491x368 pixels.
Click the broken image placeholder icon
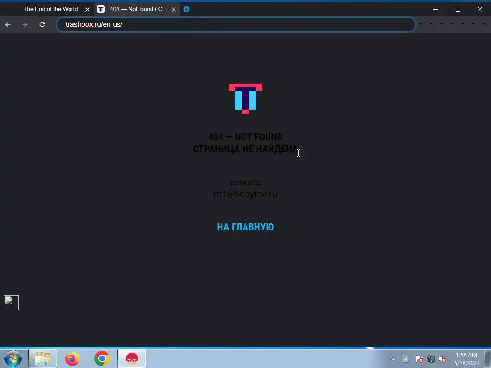click(x=12, y=303)
